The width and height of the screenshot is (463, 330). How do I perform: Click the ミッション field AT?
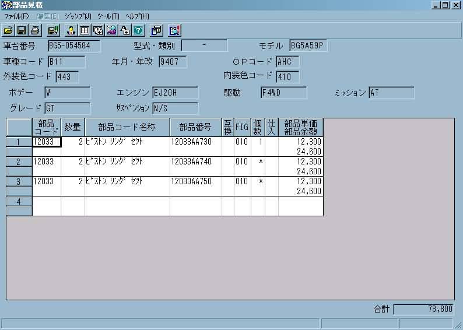pyautogui.click(x=391, y=93)
